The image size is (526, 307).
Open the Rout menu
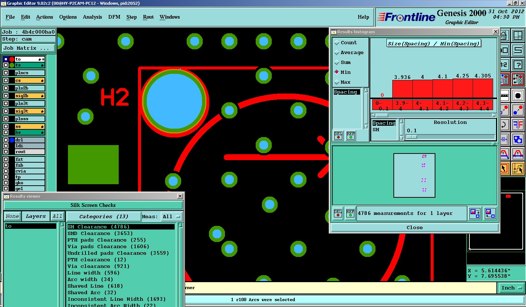point(148,17)
